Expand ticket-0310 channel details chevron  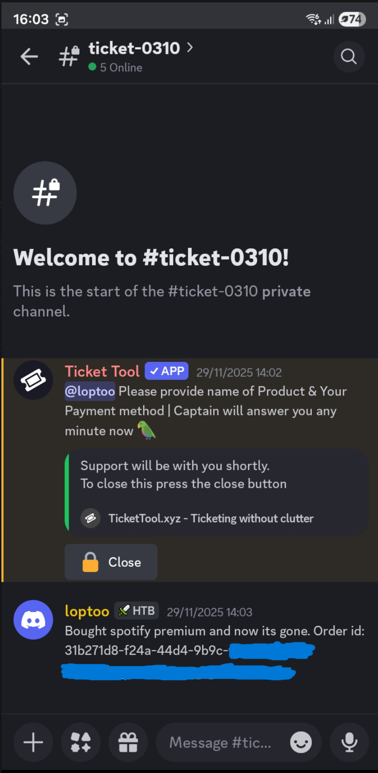point(190,47)
